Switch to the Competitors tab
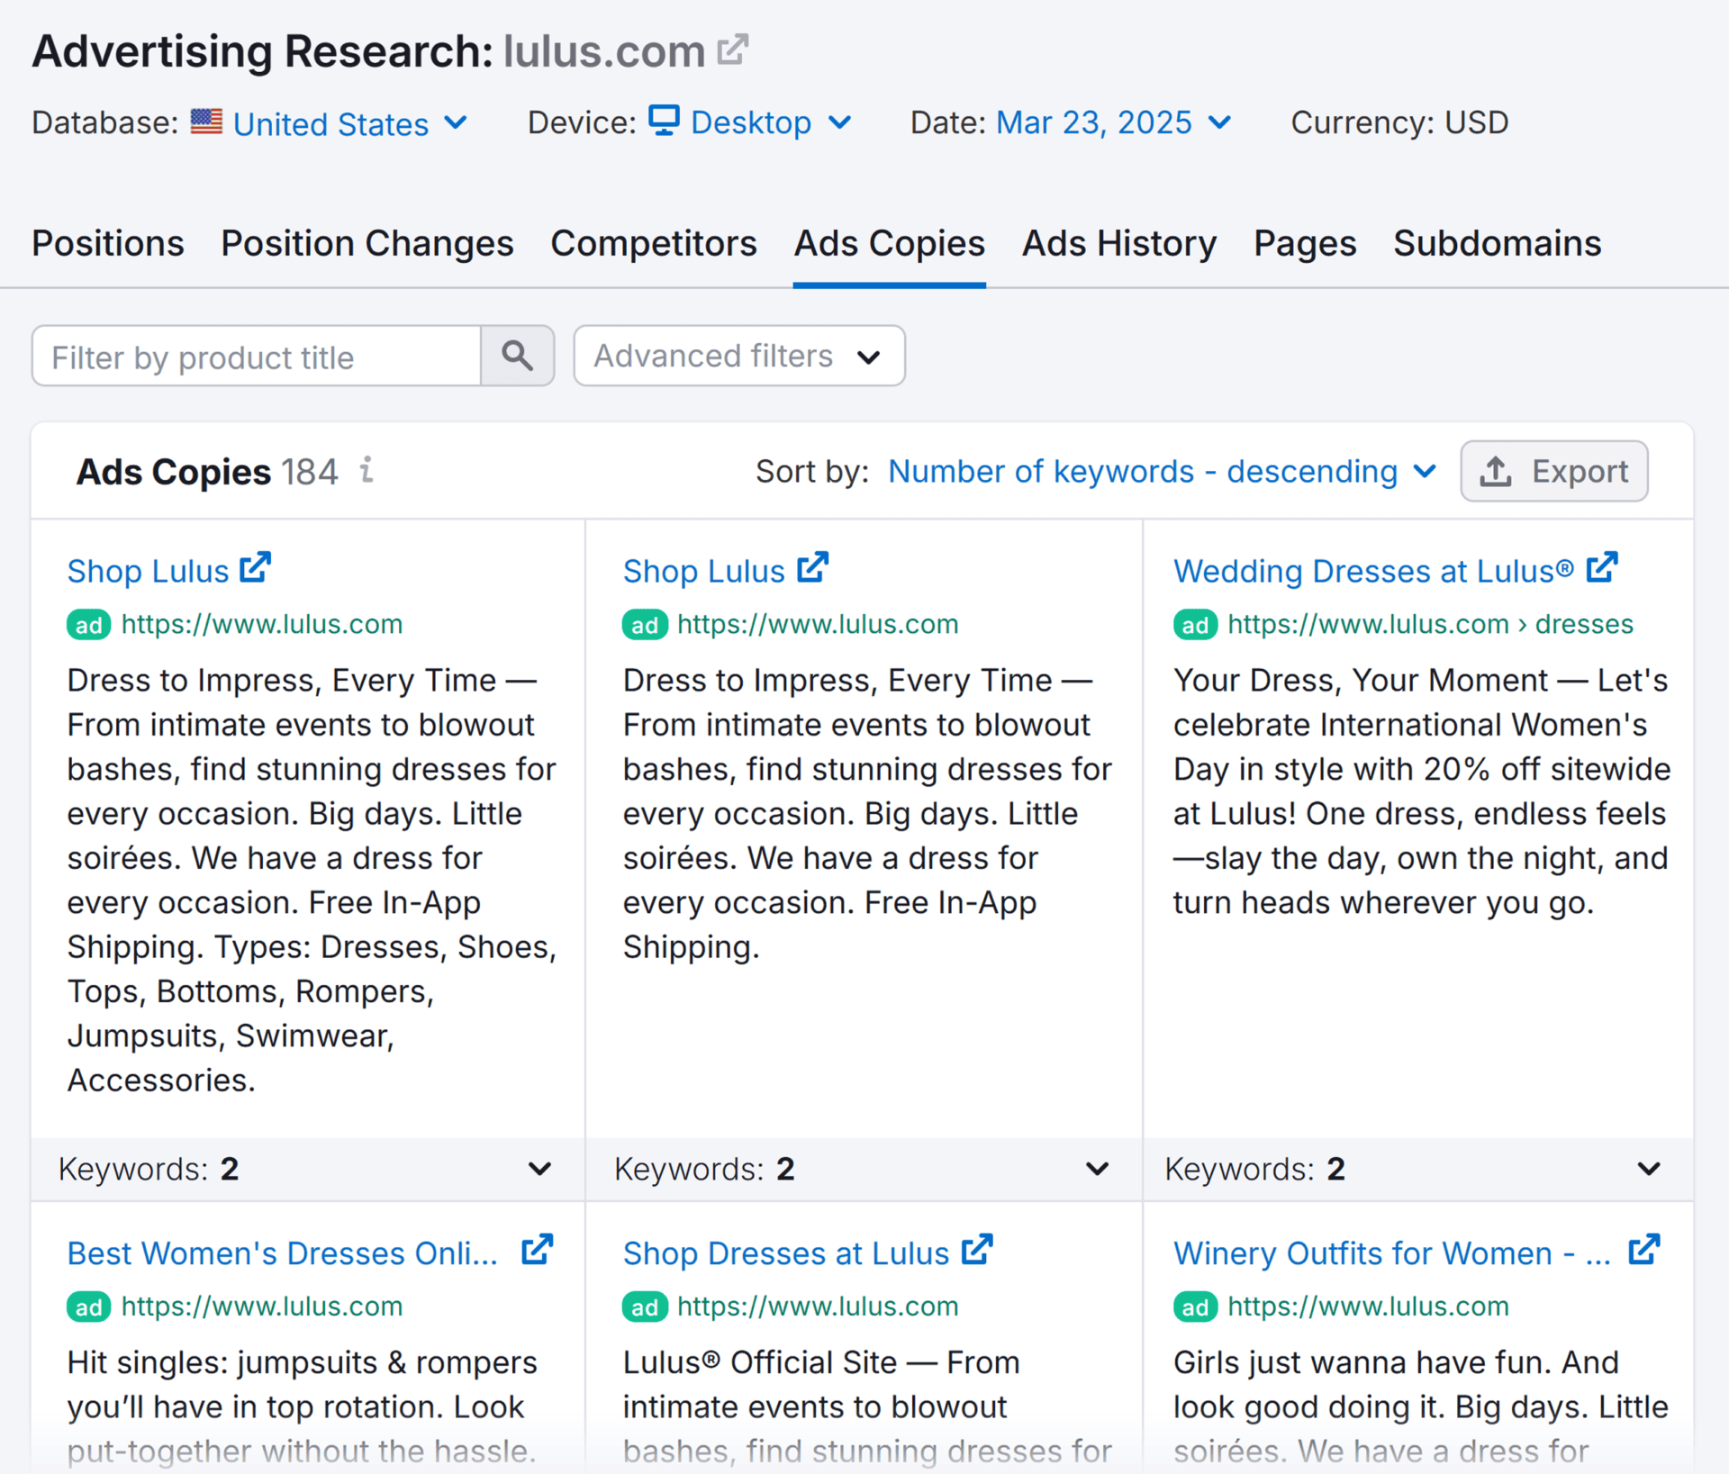Viewport: 1729px width, 1474px height. pos(653,243)
